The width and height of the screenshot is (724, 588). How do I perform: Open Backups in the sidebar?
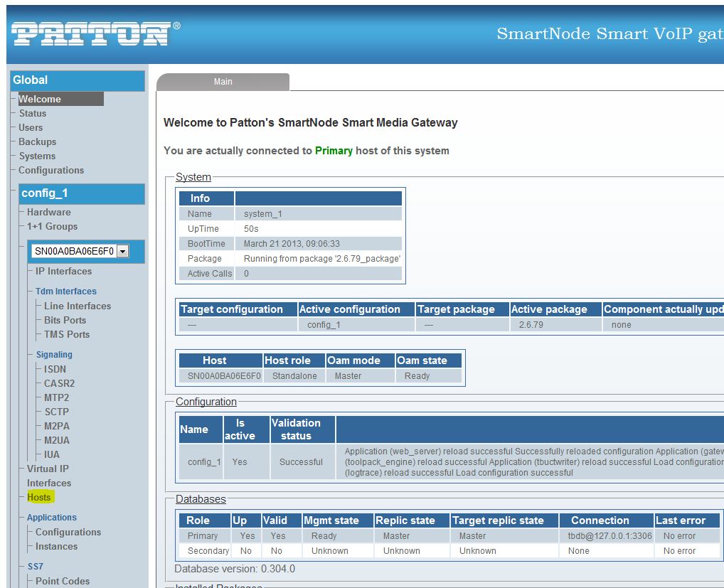coord(38,141)
